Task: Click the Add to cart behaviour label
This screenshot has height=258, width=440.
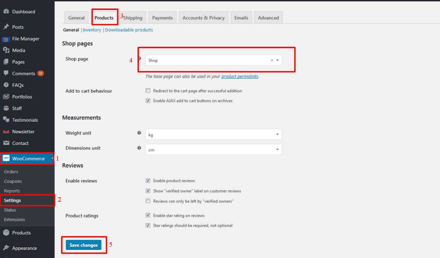Action: click(89, 91)
